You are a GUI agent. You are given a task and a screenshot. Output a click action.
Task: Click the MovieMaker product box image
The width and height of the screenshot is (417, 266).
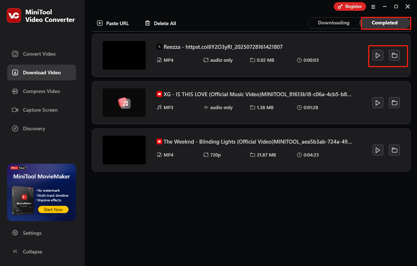click(23, 201)
